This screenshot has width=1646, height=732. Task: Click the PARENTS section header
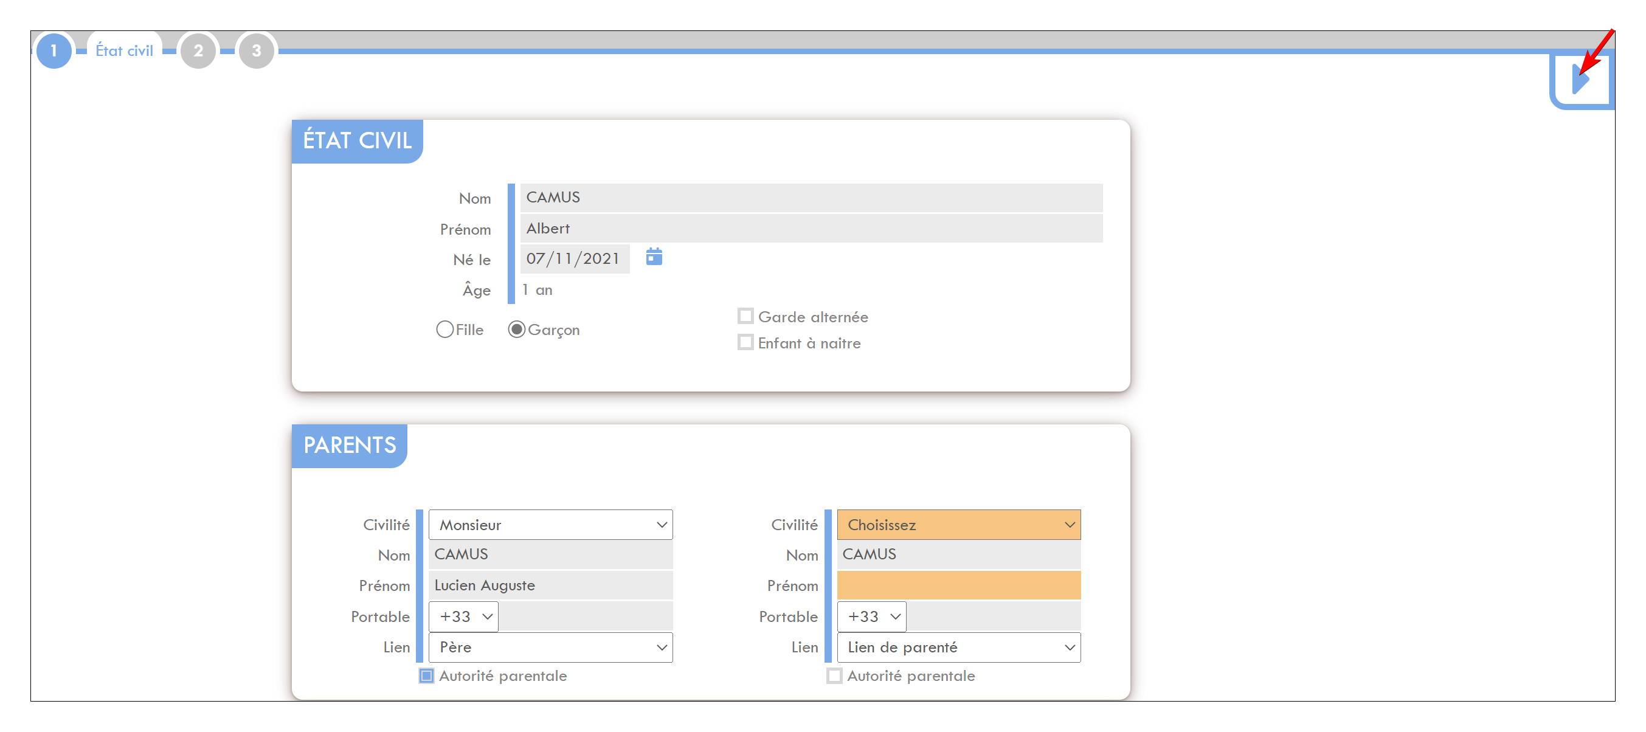click(350, 445)
